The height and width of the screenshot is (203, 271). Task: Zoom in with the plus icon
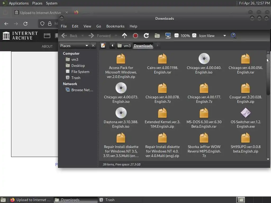194,36
